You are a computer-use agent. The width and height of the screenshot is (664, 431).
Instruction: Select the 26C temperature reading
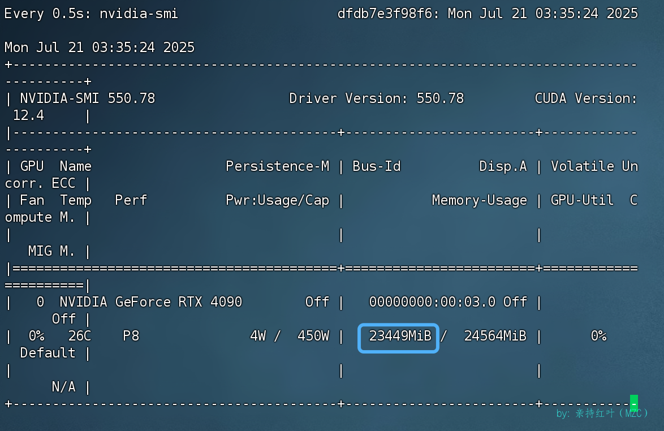76,336
